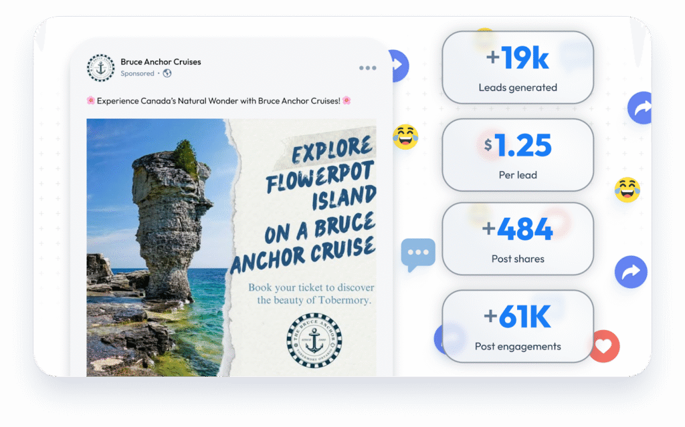685x427 pixels.
Task: Click the '+484' figure
Action: 517,229
